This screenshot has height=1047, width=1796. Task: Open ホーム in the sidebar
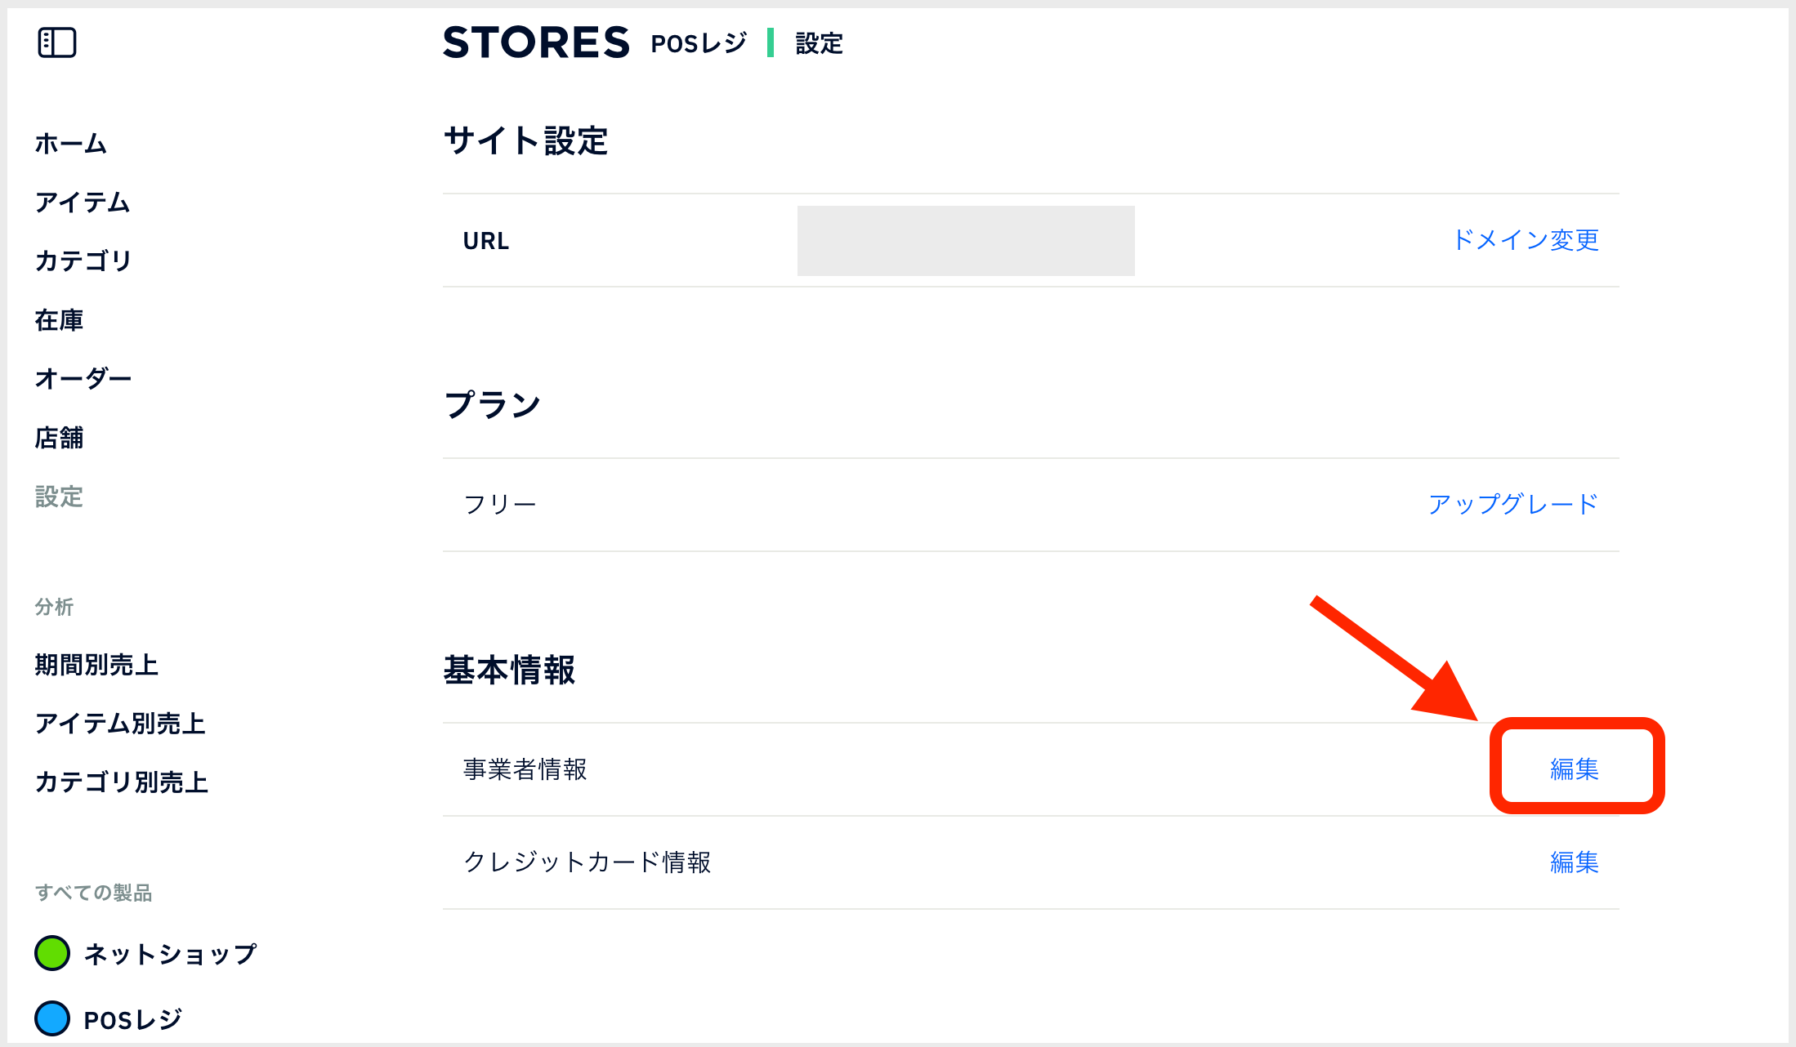(x=71, y=144)
